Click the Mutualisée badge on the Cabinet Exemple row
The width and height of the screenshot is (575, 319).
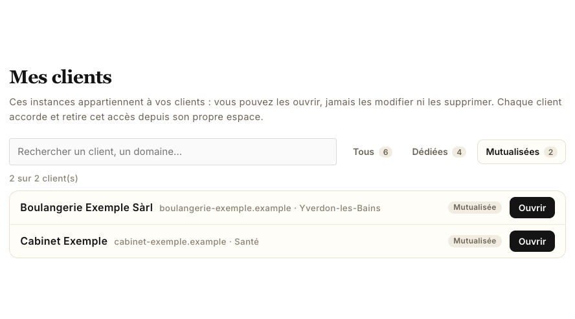click(x=475, y=241)
